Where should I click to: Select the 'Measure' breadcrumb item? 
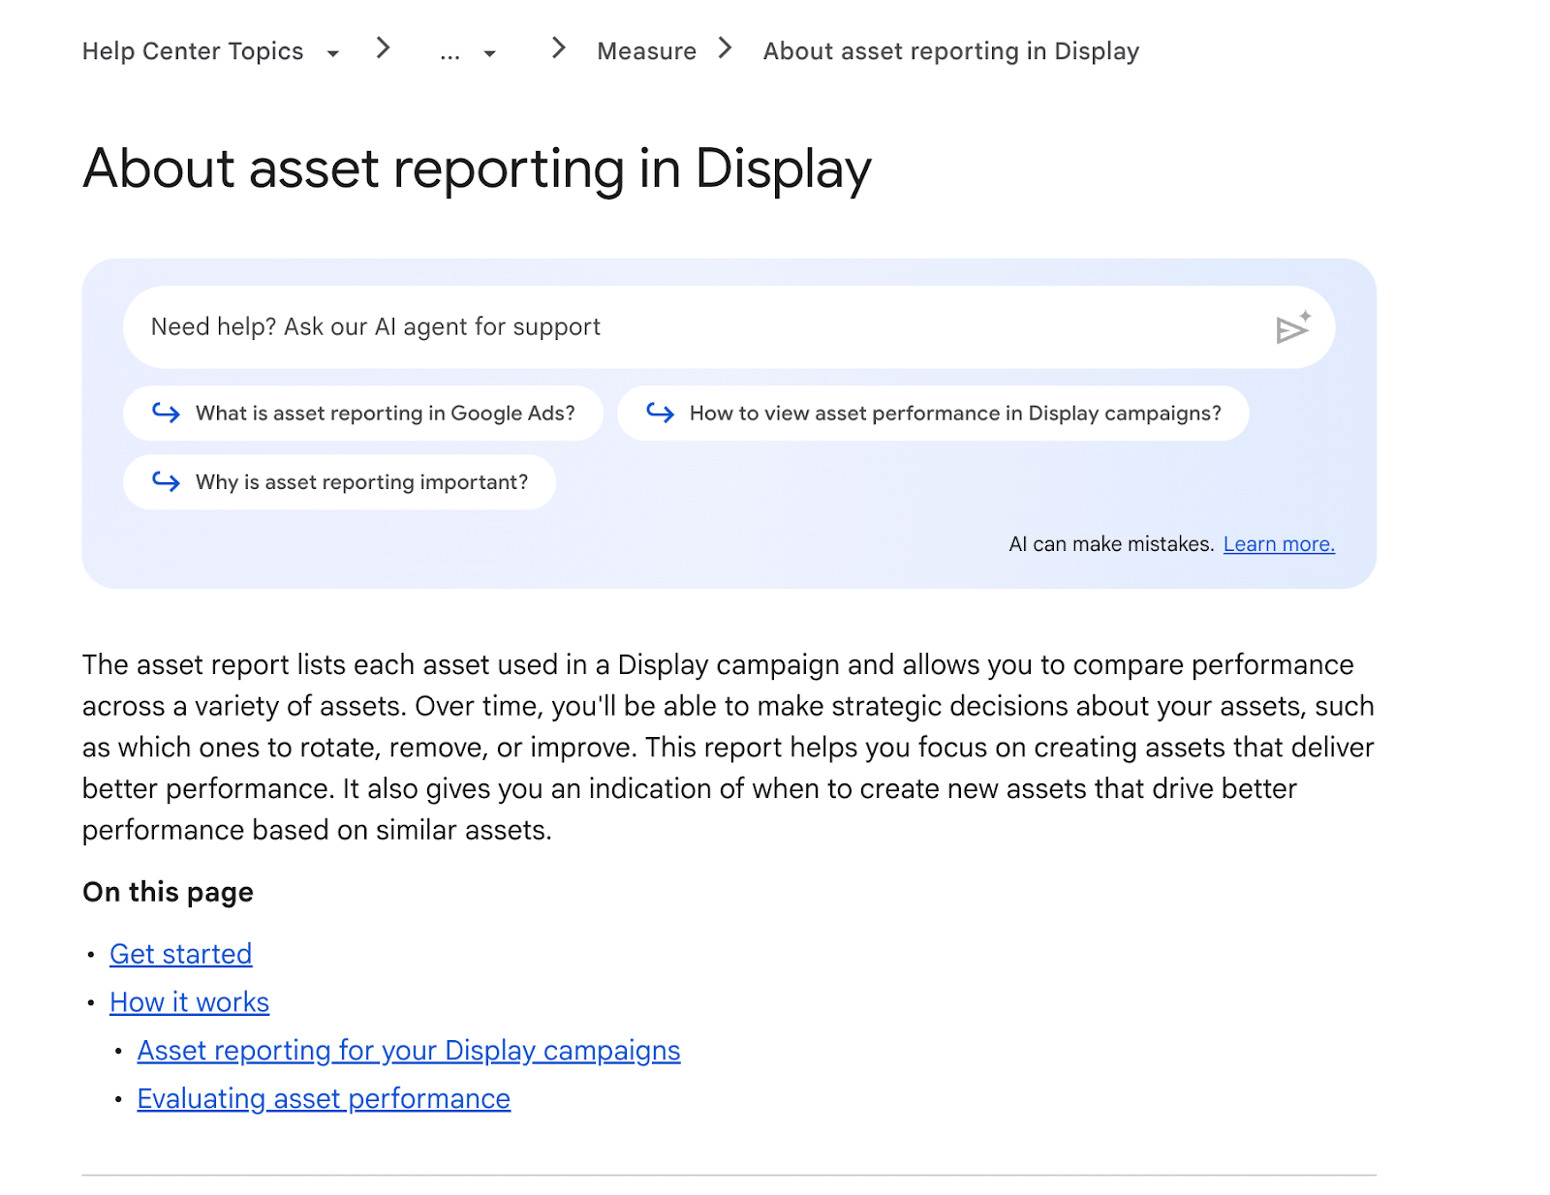645,50
